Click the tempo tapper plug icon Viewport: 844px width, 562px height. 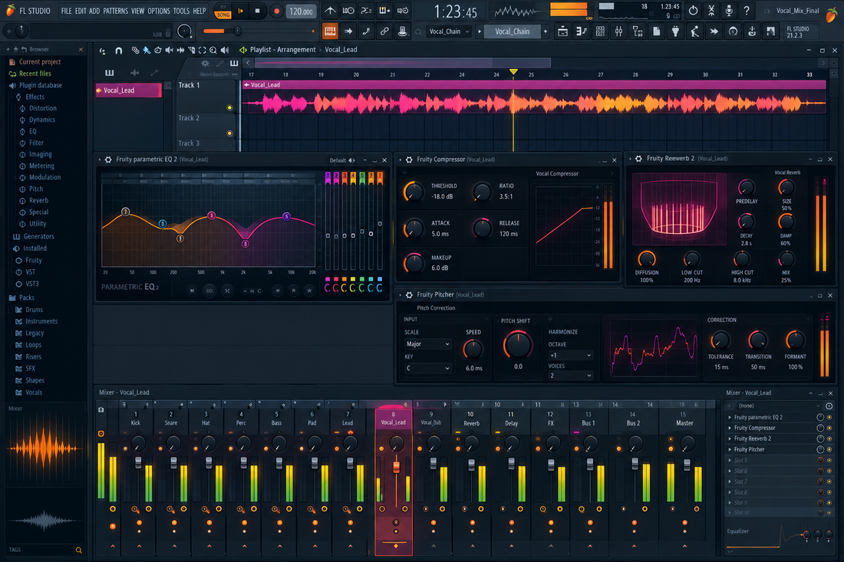(x=675, y=31)
